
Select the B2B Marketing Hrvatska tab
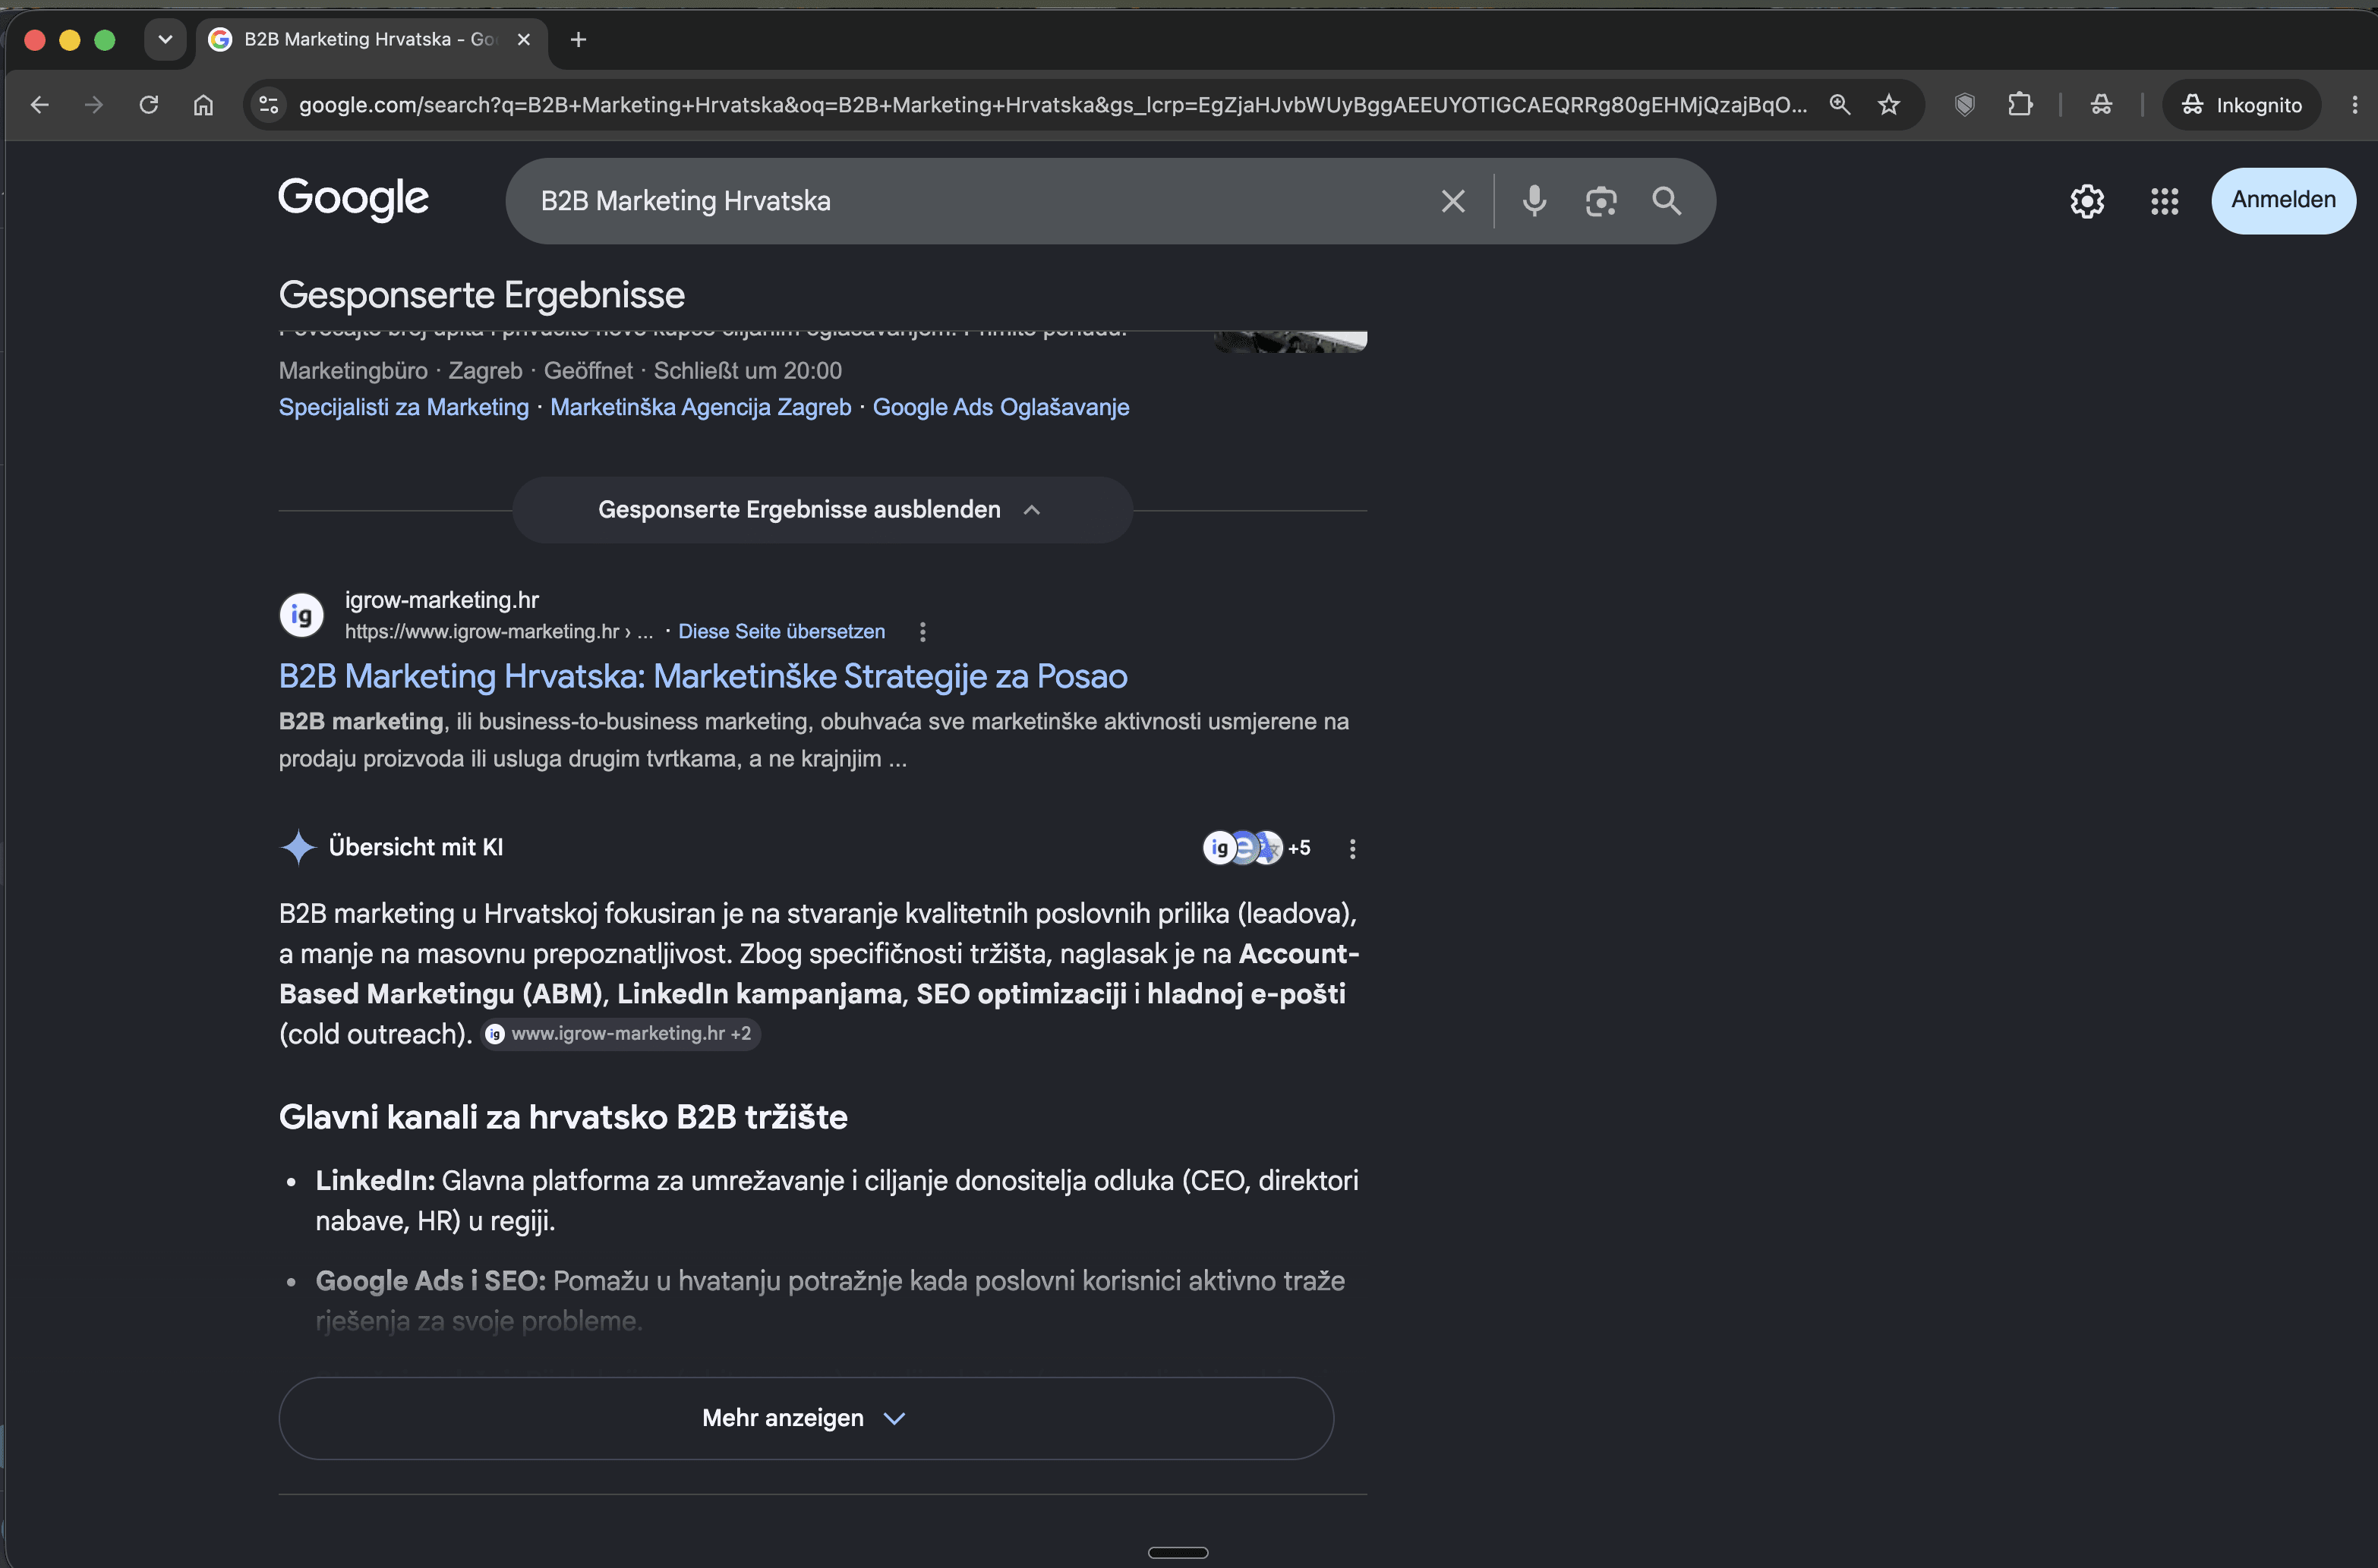coord(371,39)
